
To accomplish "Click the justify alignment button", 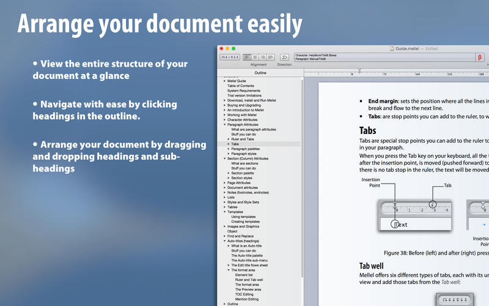I will coord(271,57).
